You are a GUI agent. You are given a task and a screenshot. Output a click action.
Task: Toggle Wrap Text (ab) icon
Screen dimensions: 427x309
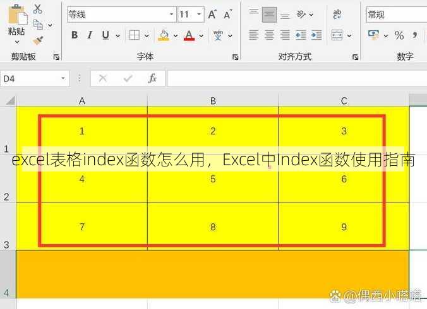click(337, 14)
